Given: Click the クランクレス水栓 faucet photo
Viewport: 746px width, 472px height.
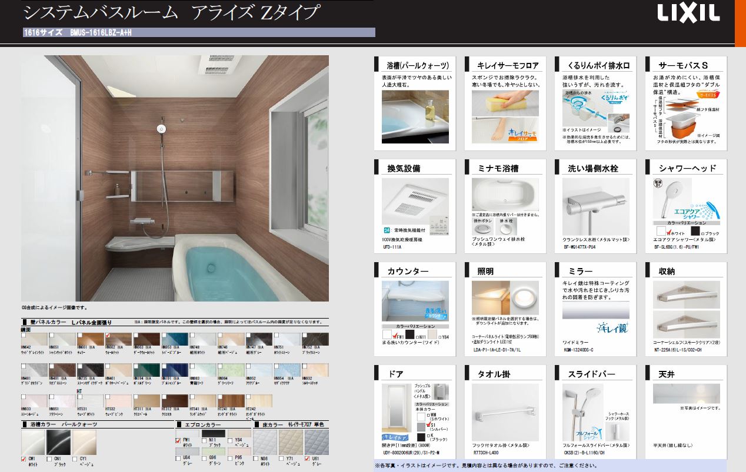Looking at the screenshot, I should click(x=595, y=206).
